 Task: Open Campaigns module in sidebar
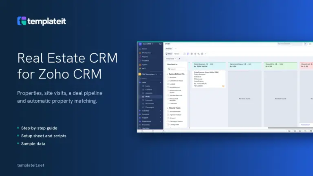[150, 107]
